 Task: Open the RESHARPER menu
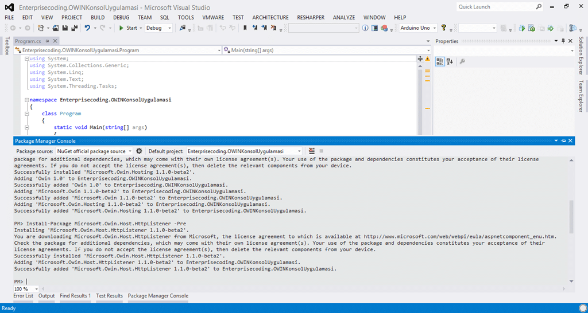pyautogui.click(x=311, y=18)
